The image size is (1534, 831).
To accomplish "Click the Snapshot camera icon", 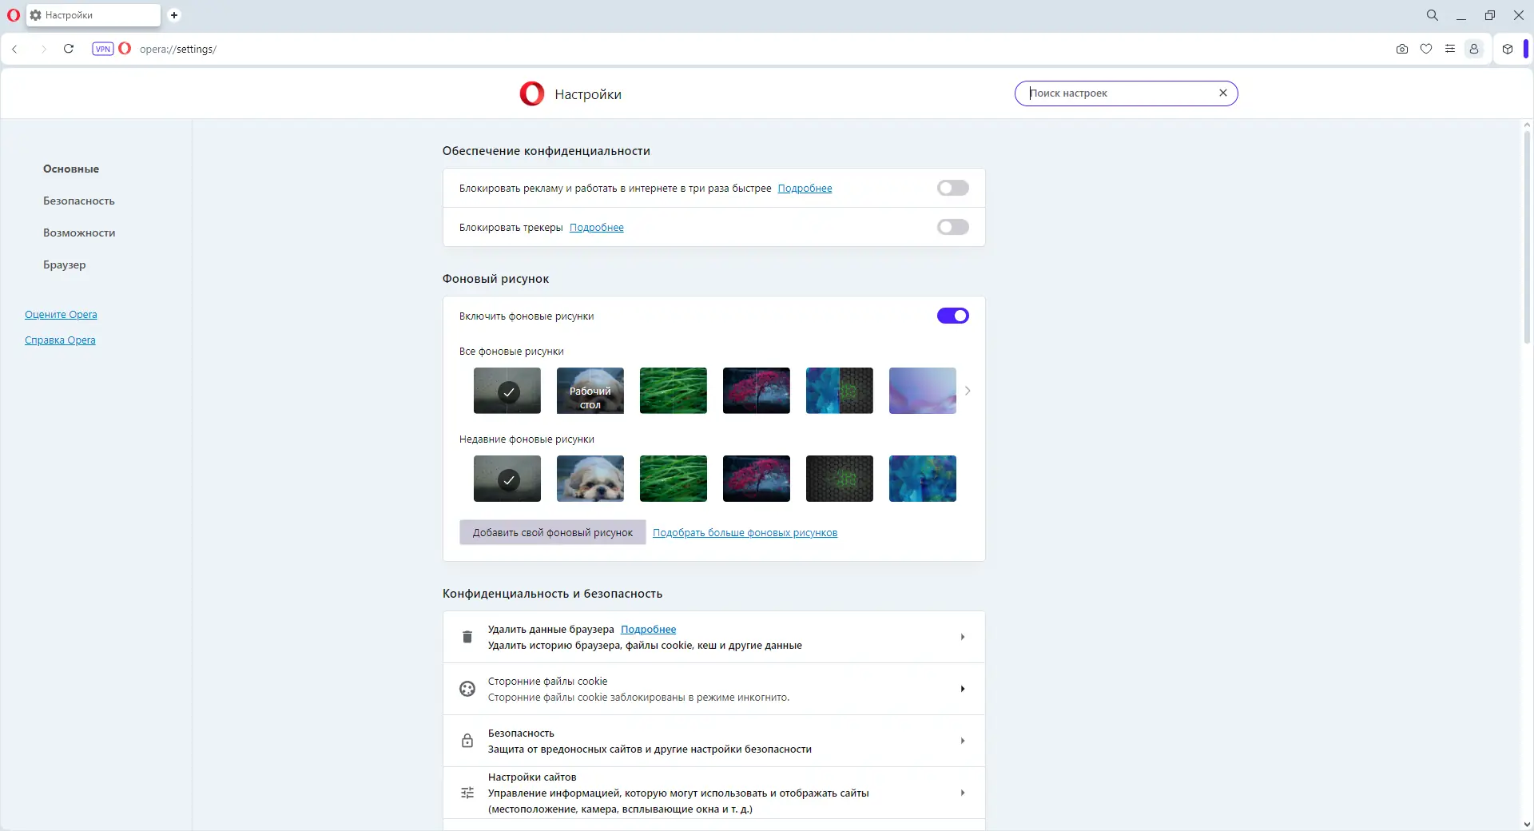I will [1402, 49].
